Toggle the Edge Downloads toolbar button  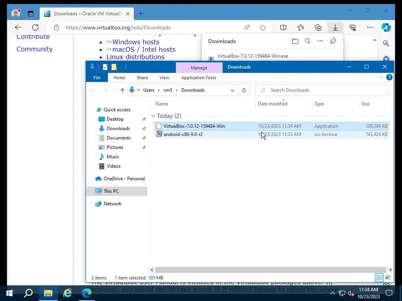pos(335,27)
